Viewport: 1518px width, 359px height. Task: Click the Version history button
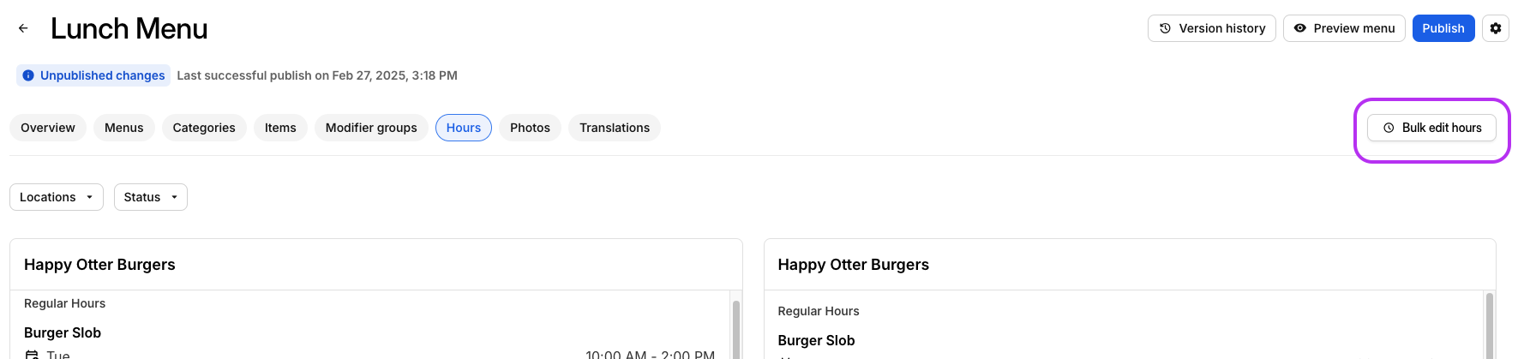click(x=1211, y=28)
